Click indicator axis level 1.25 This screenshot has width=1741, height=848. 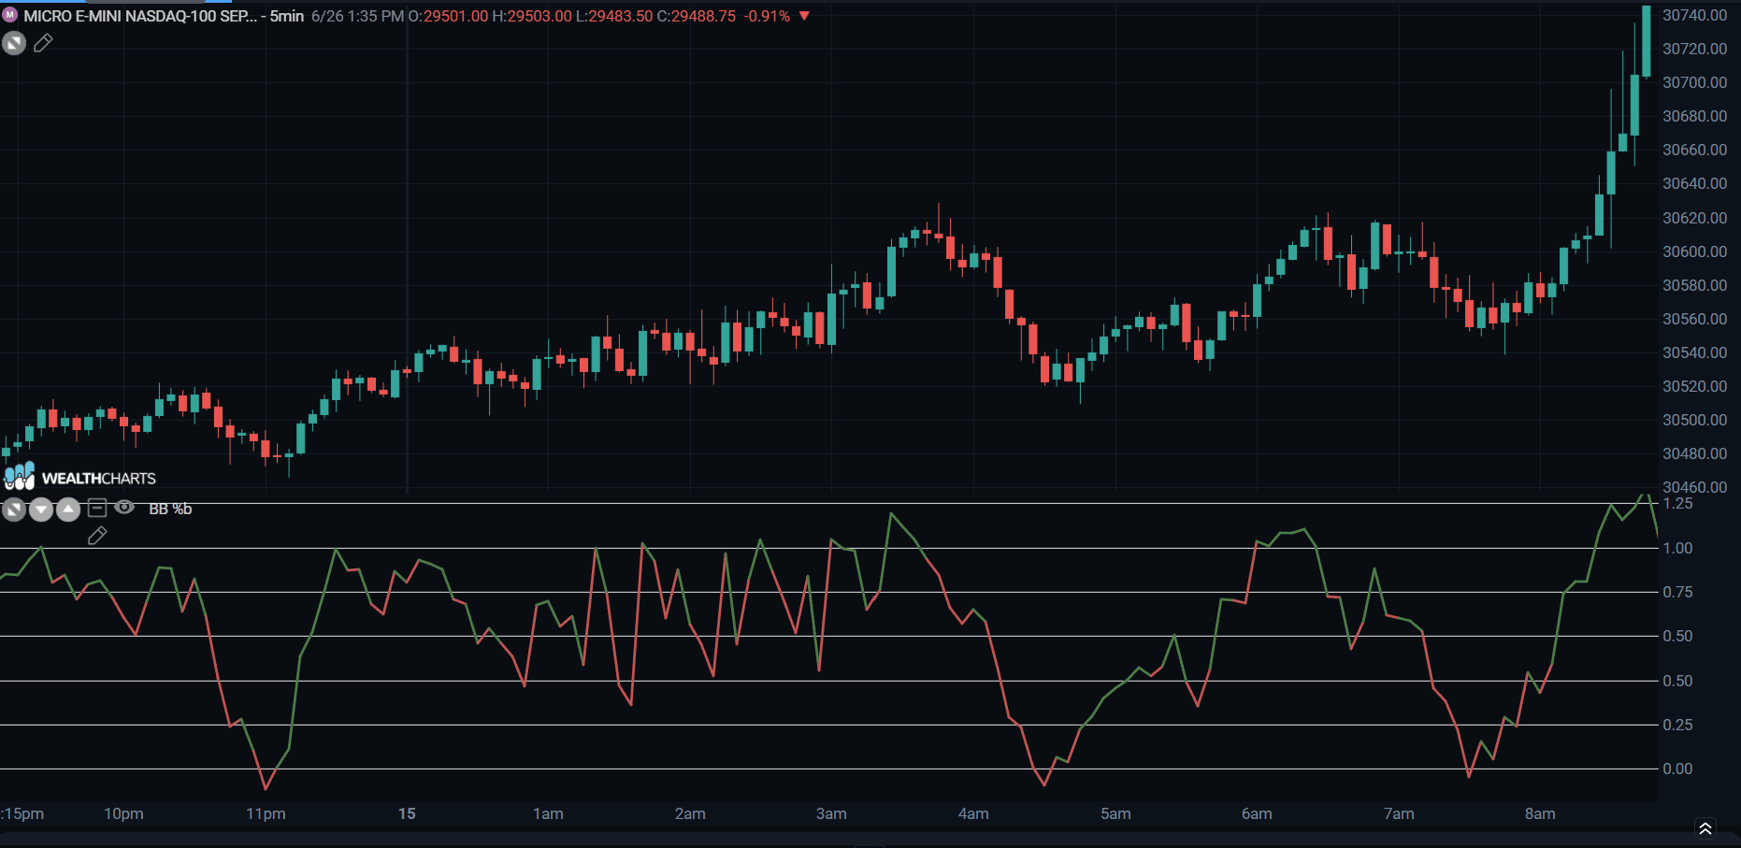[x=1677, y=503]
